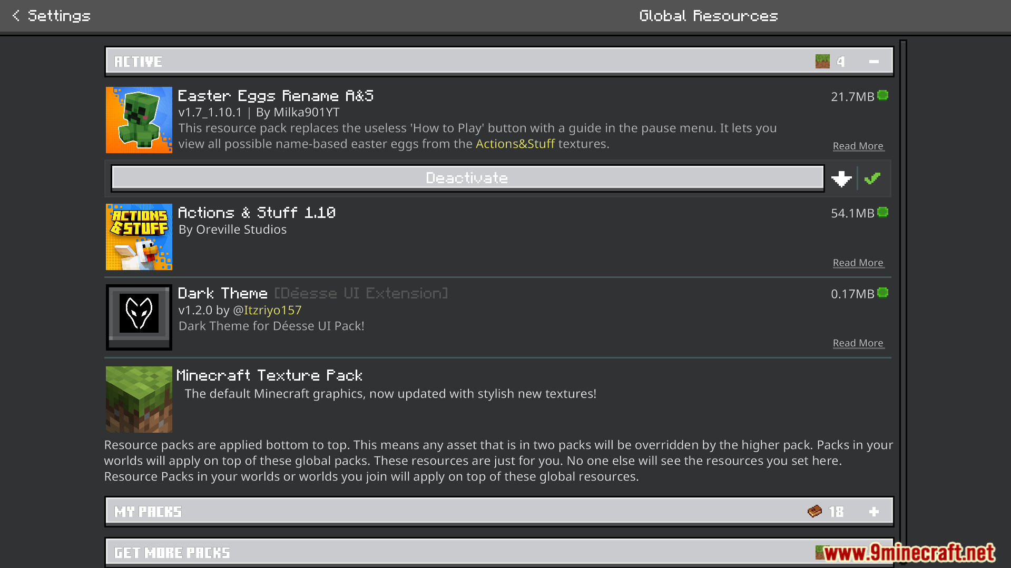
Task: Click the green status dot beside 54.1MB
Action: pos(883,212)
